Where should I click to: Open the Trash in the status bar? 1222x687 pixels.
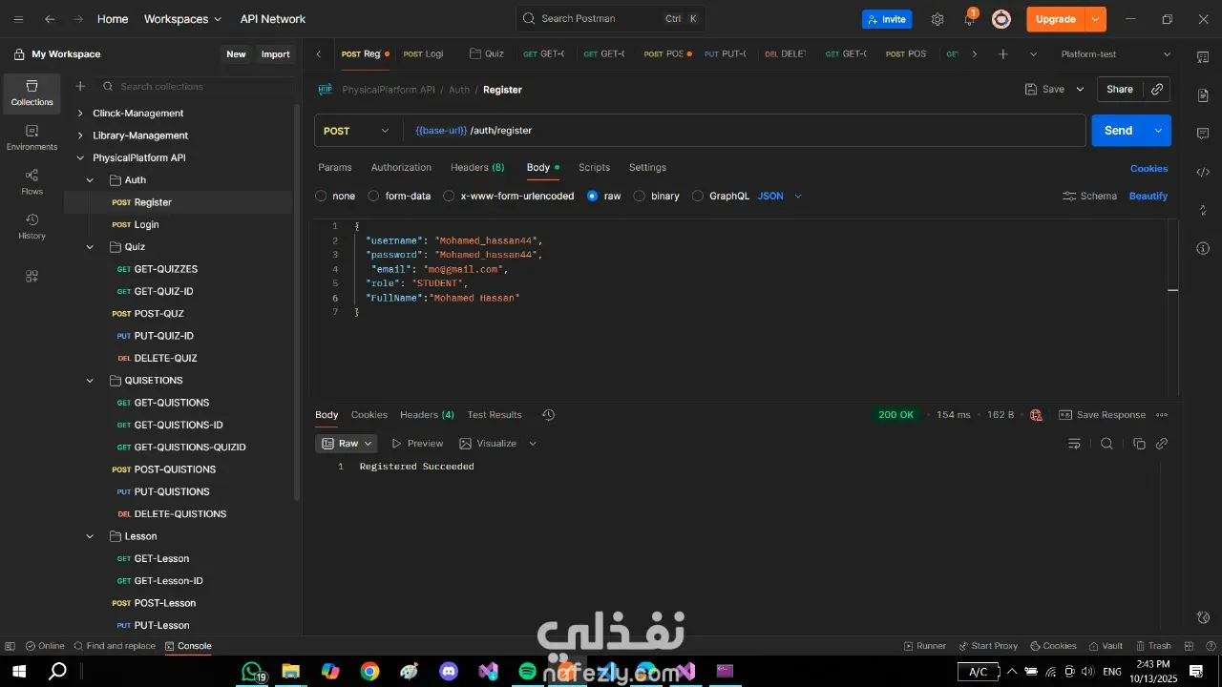pyautogui.click(x=1153, y=646)
